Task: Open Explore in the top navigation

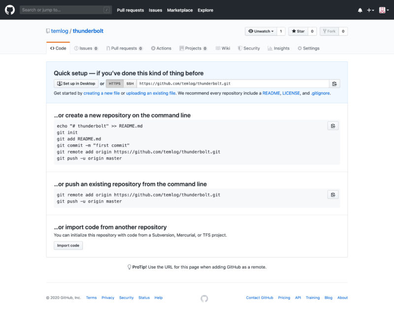Action: coord(205,10)
